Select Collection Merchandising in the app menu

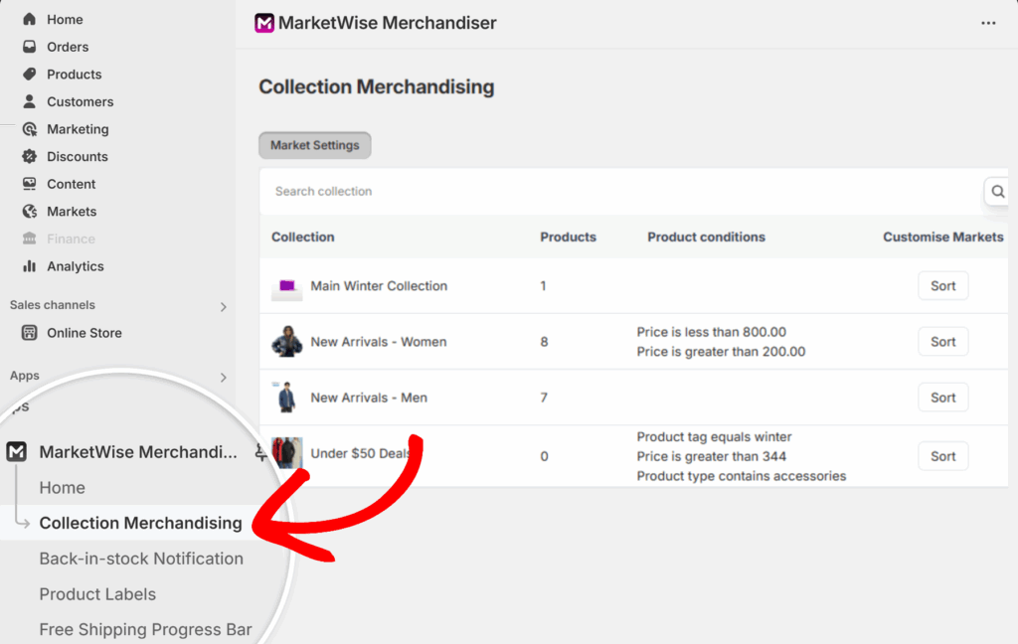tap(140, 523)
